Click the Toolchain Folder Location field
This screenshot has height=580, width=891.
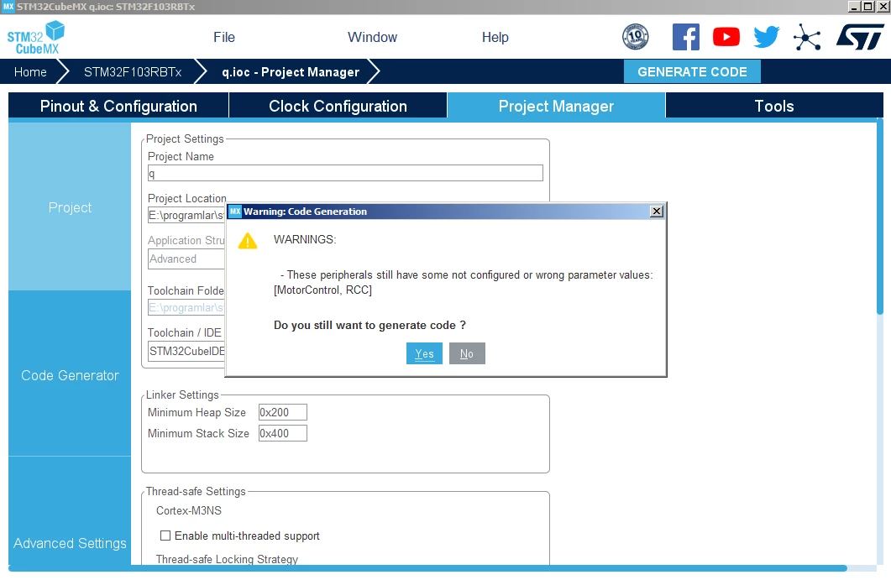pyautogui.click(x=186, y=308)
